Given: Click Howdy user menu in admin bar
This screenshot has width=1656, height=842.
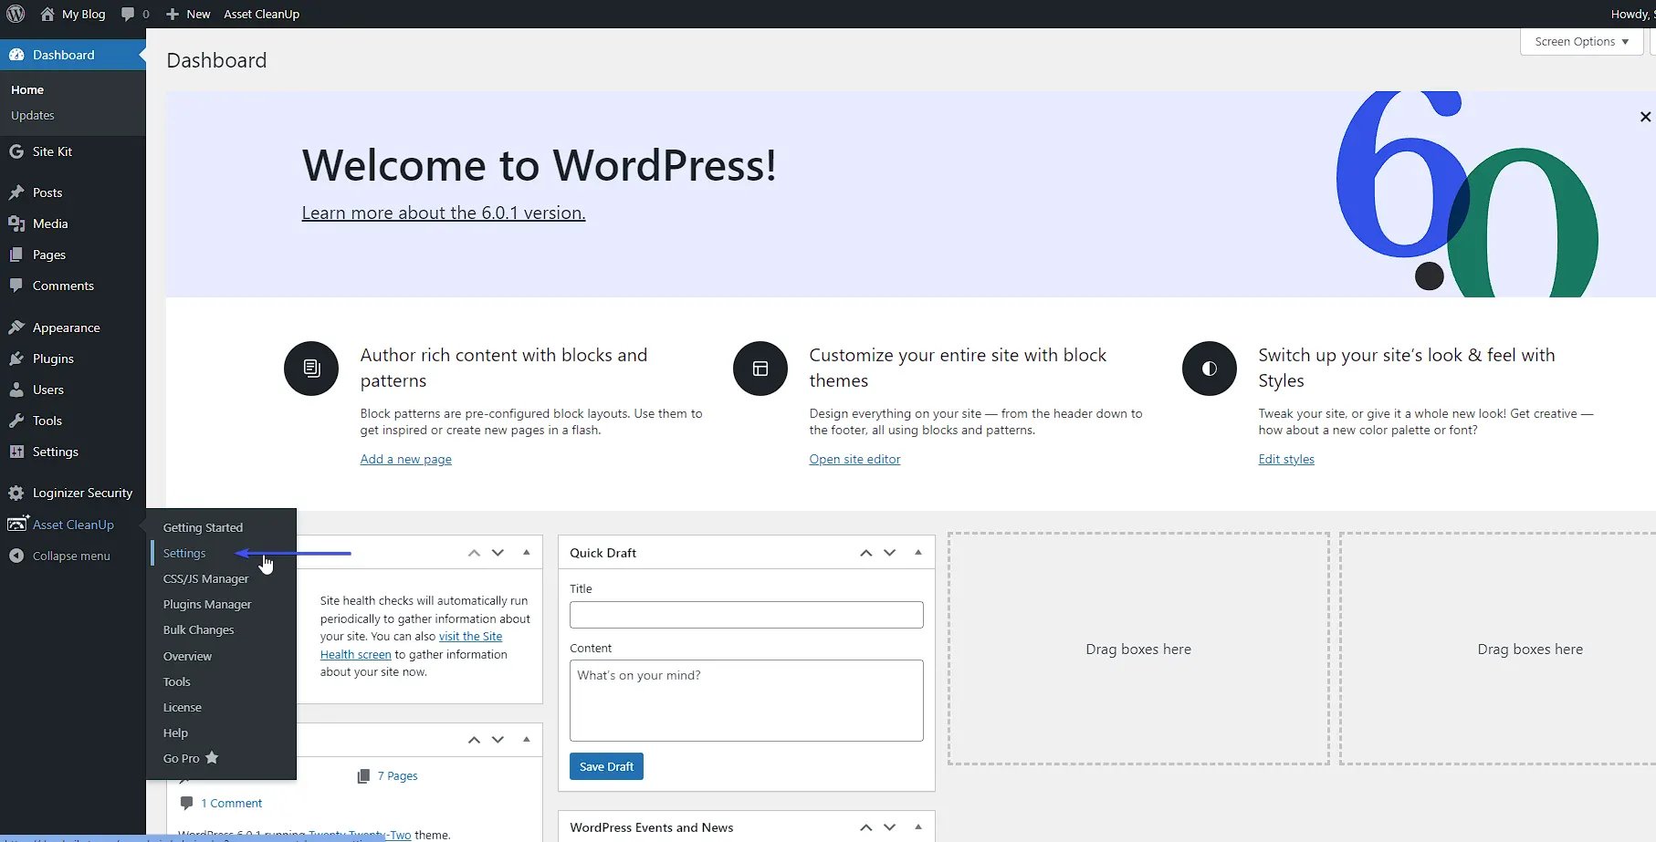Looking at the screenshot, I should click(1633, 14).
